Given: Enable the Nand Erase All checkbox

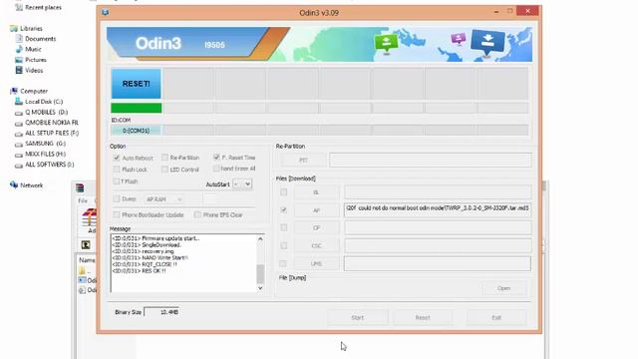Looking at the screenshot, I should 216,169.
